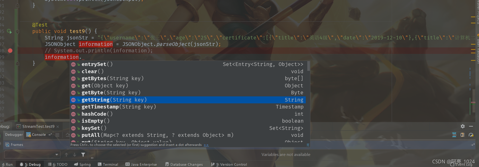Screen dimensions: 479x167
Task: Click the filter frames funnel icon
Action: tap(83, 155)
